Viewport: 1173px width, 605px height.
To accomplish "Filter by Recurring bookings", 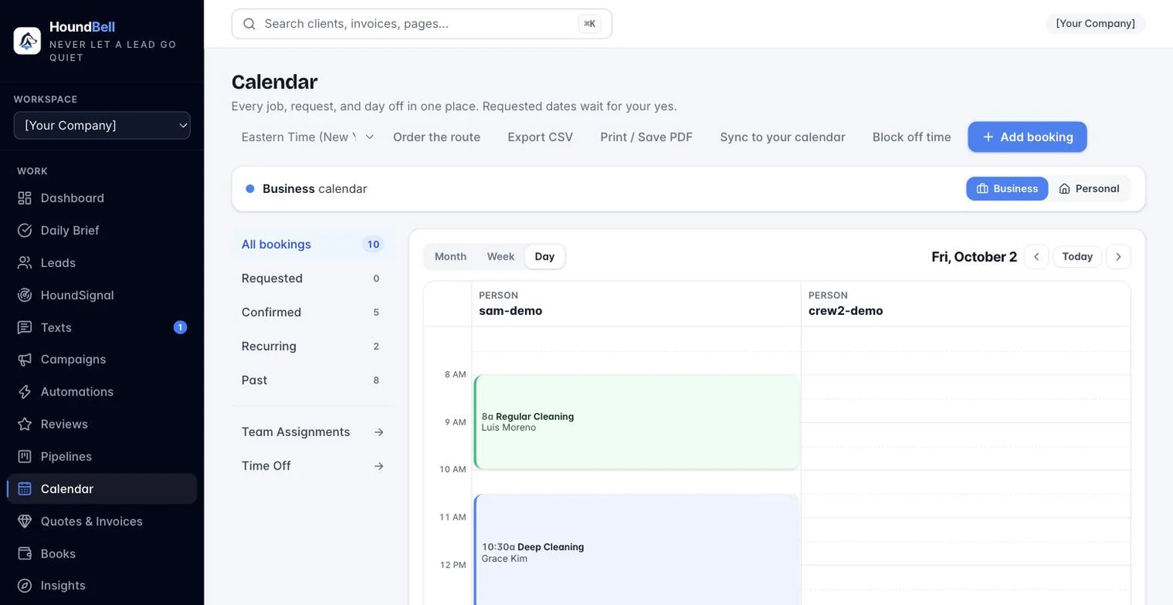I will pyautogui.click(x=313, y=346).
